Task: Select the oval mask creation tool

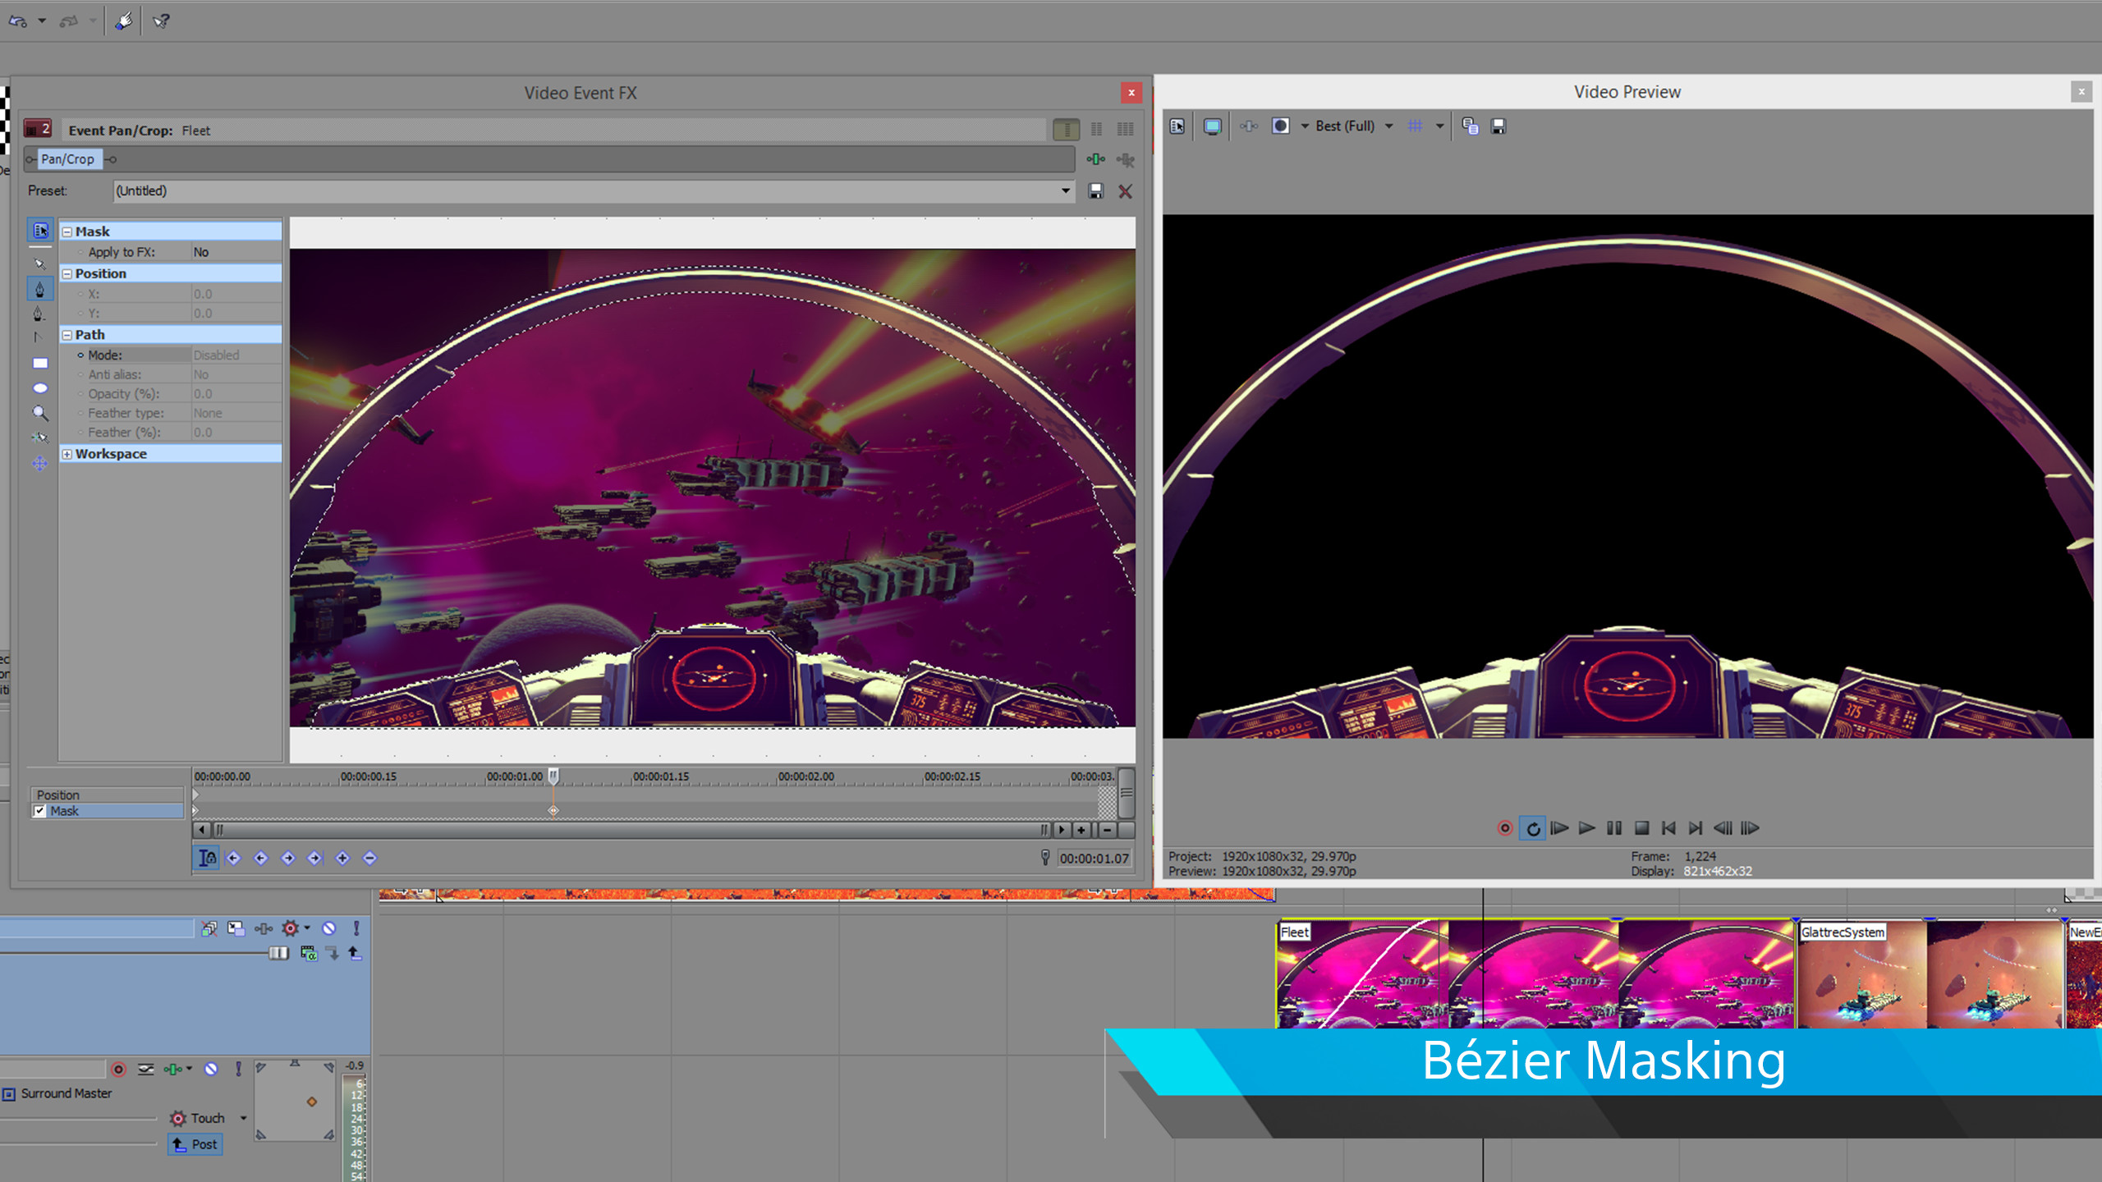Action: click(39, 387)
